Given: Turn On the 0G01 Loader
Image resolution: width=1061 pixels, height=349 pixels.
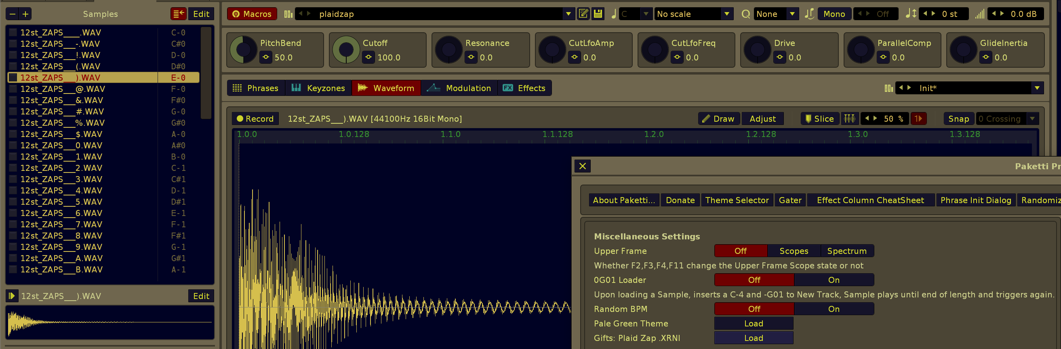Looking at the screenshot, I should pyautogui.click(x=833, y=280).
